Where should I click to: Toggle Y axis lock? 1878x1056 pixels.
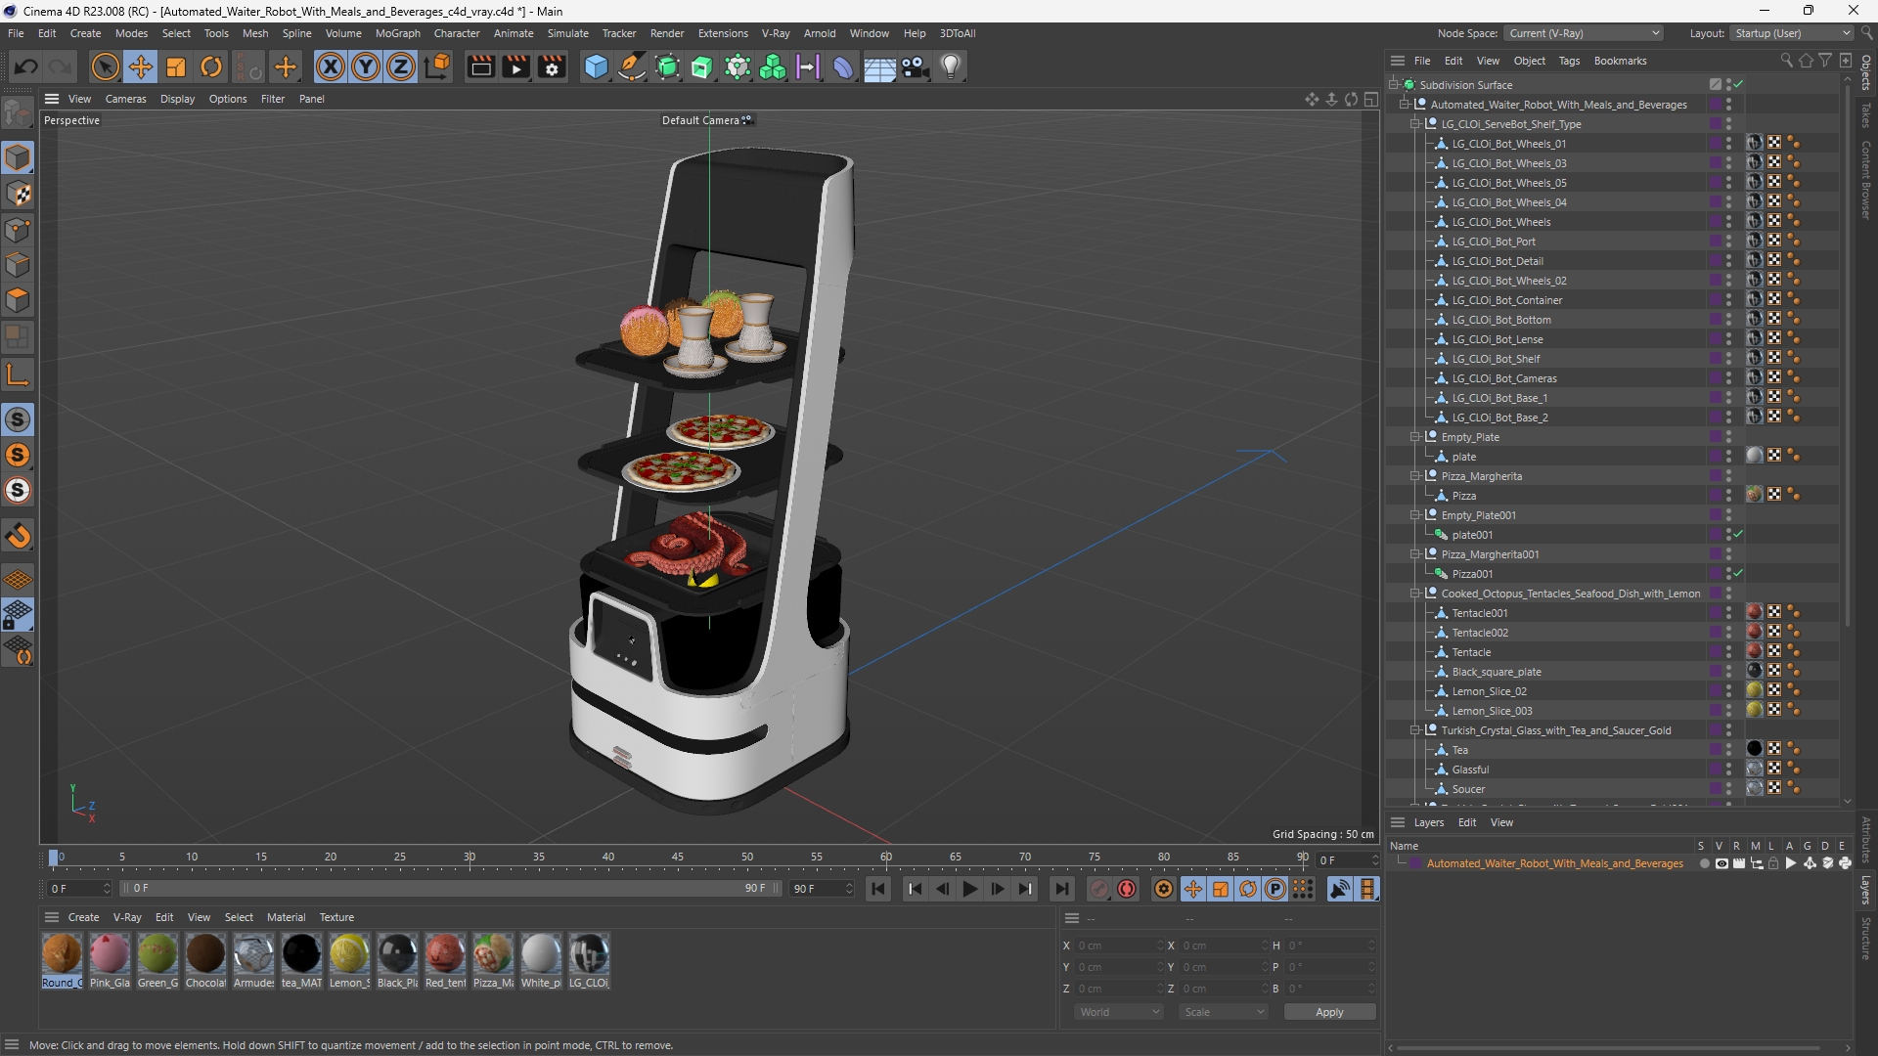click(x=365, y=66)
